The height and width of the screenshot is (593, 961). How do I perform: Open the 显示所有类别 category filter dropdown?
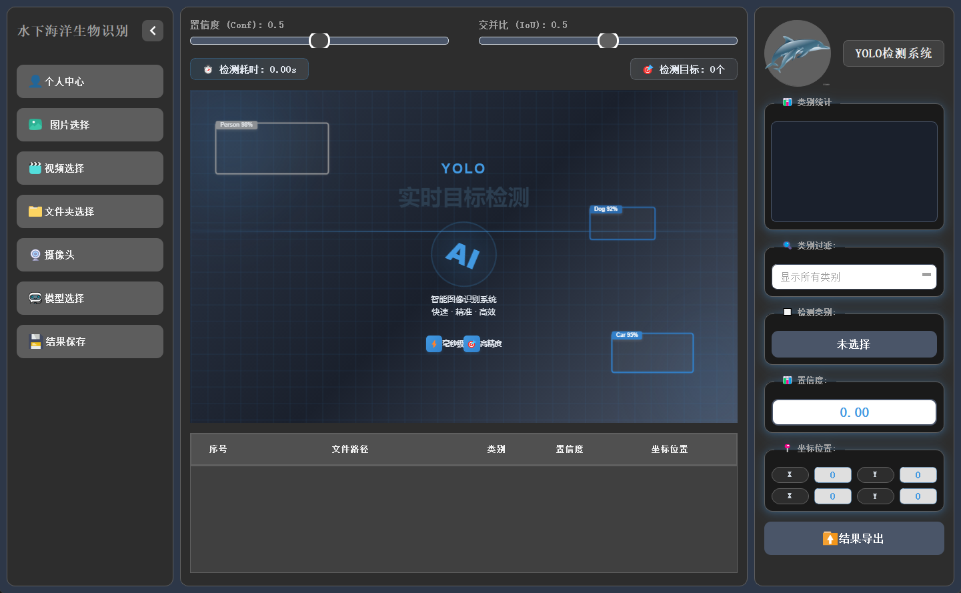(854, 277)
